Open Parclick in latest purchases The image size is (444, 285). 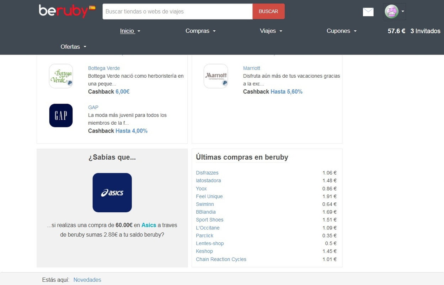pyautogui.click(x=205, y=235)
